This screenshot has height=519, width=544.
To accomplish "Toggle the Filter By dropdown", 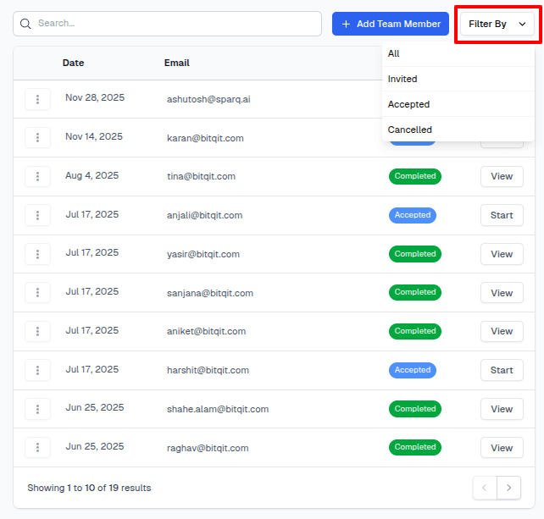I will click(x=497, y=24).
